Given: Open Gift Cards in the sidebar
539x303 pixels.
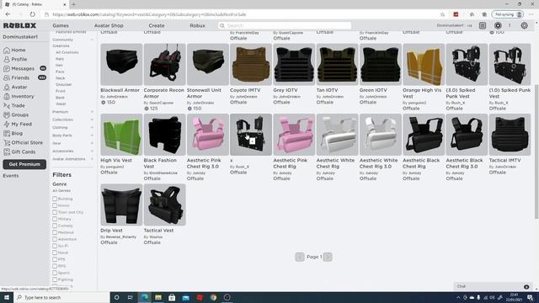Looking at the screenshot, I should (19, 151).
